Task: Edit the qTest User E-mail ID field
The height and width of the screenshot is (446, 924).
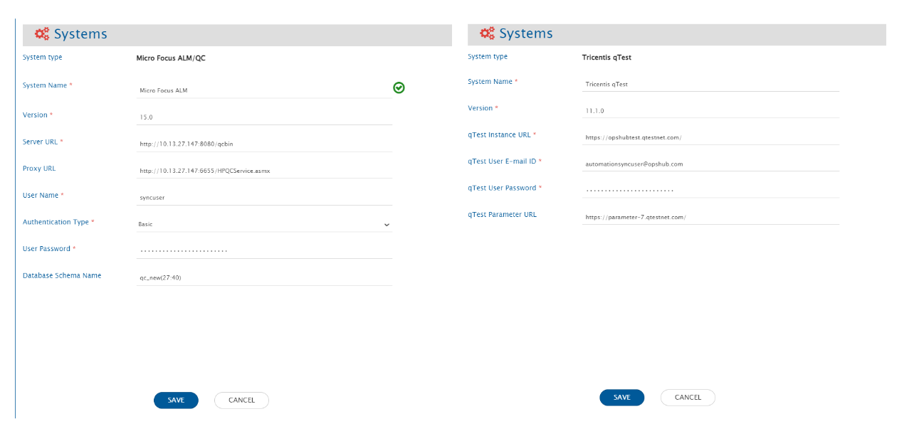Action: tap(710, 164)
